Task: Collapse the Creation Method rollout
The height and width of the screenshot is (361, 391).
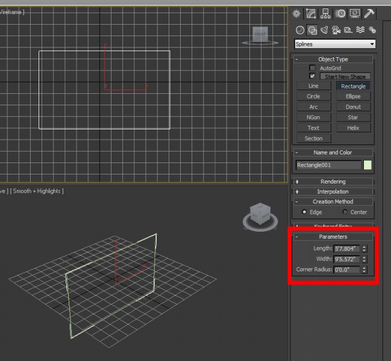Action: [333, 202]
